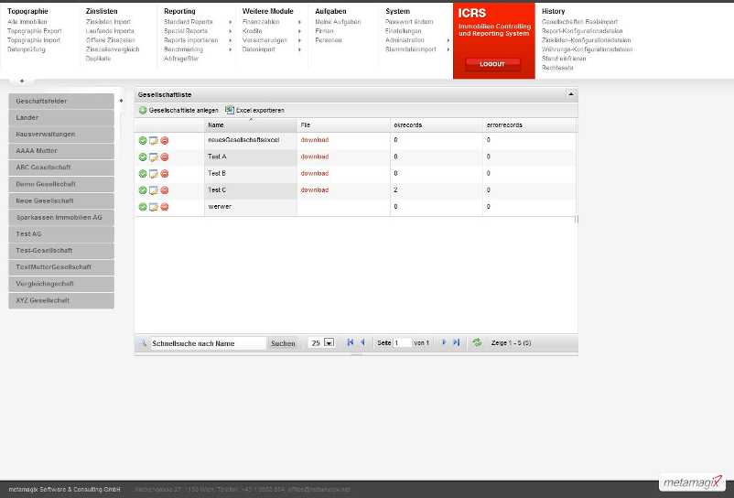Download the neuesGesellschaftsexcel file

pyautogui.click(x=315, y=140)
